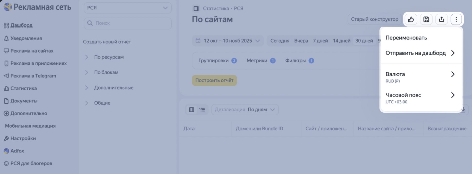Expand the По ресурсам report group

(x=108, y=57)
